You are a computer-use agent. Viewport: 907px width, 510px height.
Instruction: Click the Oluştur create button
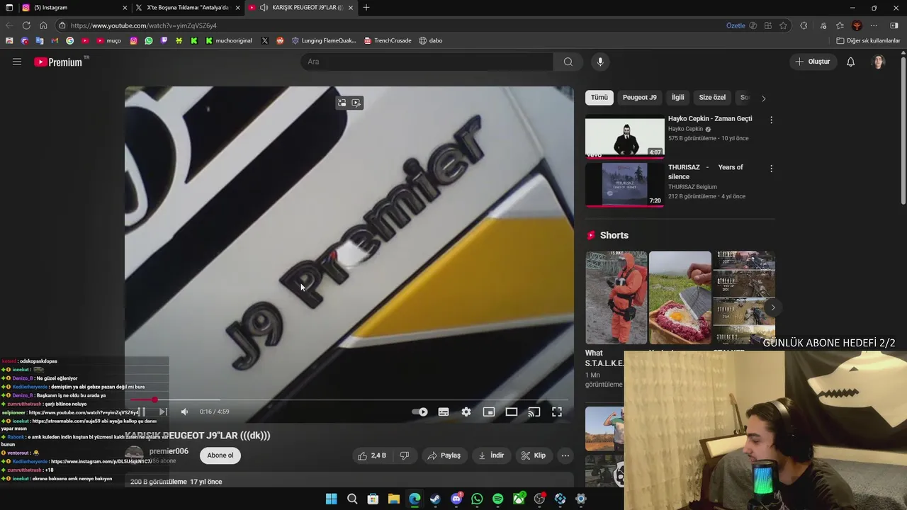pyautogui.click(x=812, y=62)
